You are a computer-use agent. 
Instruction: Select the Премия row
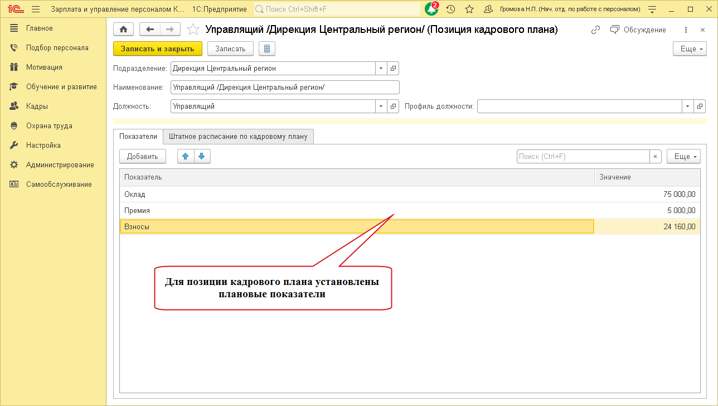coord(410,211)
